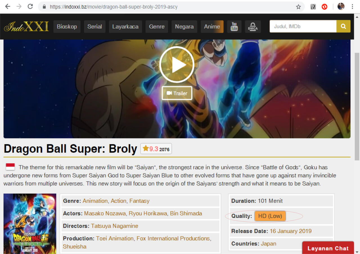This screenshot has height=254, width=360.
Task: Click the Trailer button
Action: point(177,93)
